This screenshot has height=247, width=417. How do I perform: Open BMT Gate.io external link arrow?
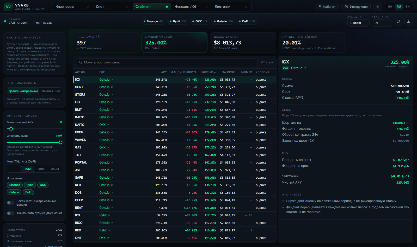(x=112, y=110)
